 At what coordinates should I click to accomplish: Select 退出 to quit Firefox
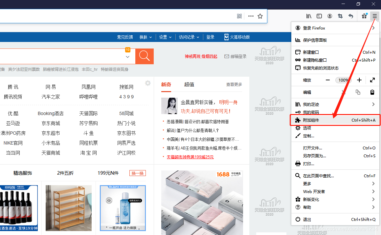(335, 220)
